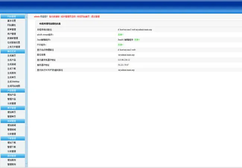The width and height of the screenshot is (242, 168).
Task: Click 生成单页
Action: [x=12, y=77]
